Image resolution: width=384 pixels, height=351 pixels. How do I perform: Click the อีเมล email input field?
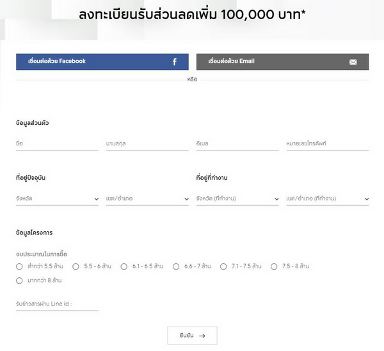[x=237, y=143]
